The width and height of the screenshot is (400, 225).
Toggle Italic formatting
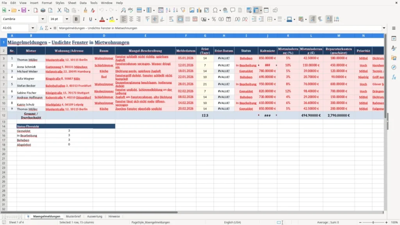tap(84, 19)
